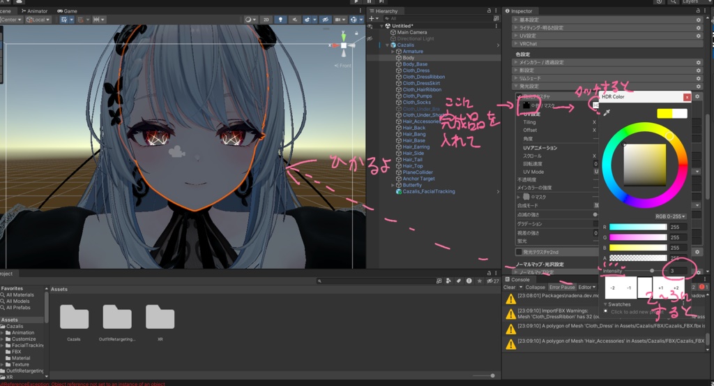The width and height of the screenshot is (714, 386).
Task: Toggle Console Error Pause button
Action: (x=562, y=287)
